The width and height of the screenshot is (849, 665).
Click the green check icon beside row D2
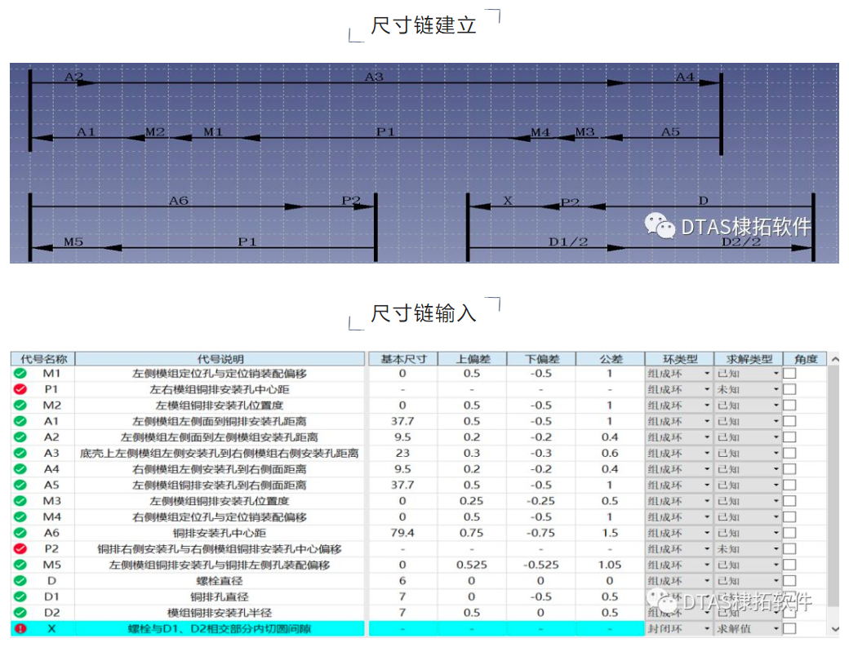[x=20, y=612]
